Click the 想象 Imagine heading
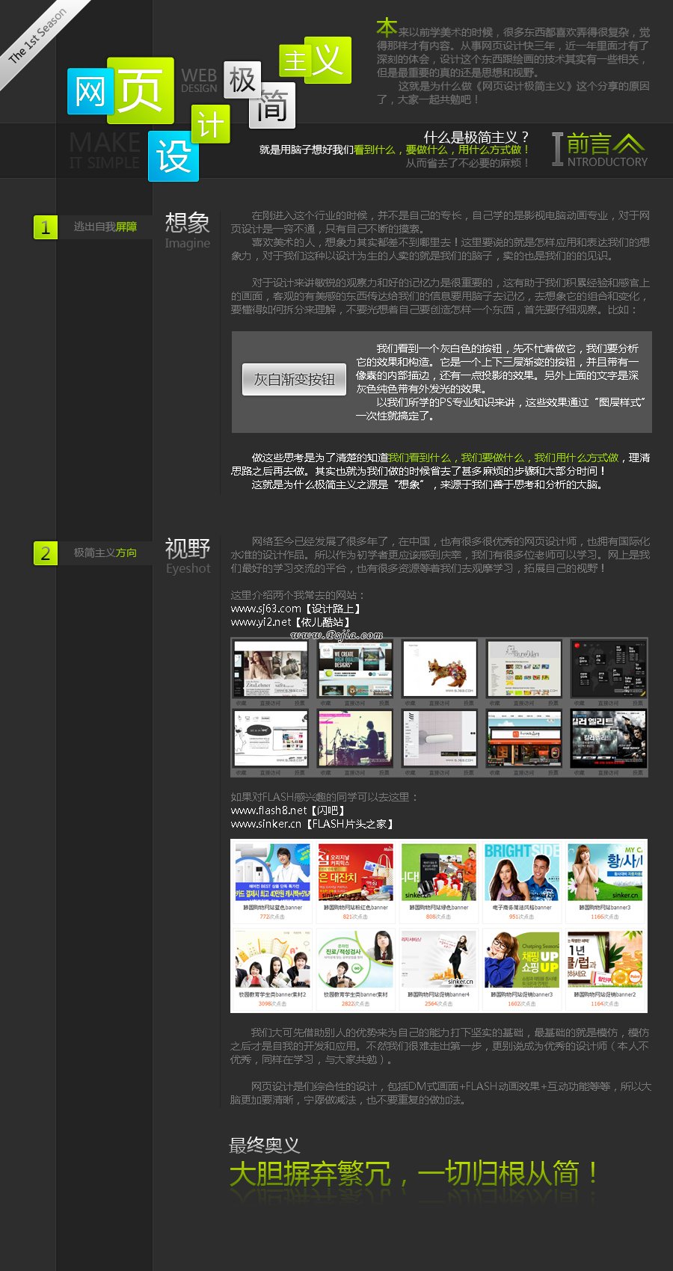The image size is (673, 1271). [188, 230]
